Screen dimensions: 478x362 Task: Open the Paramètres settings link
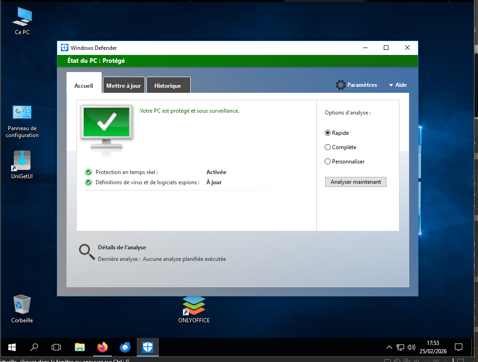362,85
